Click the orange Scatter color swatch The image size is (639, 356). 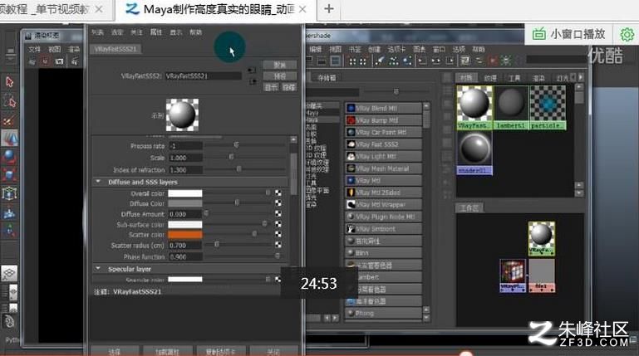185,234
